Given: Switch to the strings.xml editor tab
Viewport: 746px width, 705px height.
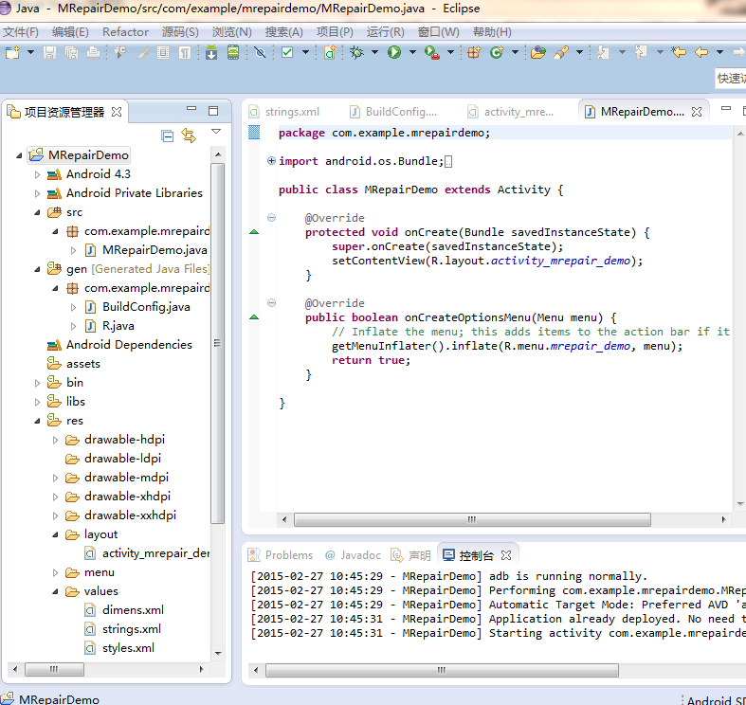Looking at the screenshot, I should point(285,112).
